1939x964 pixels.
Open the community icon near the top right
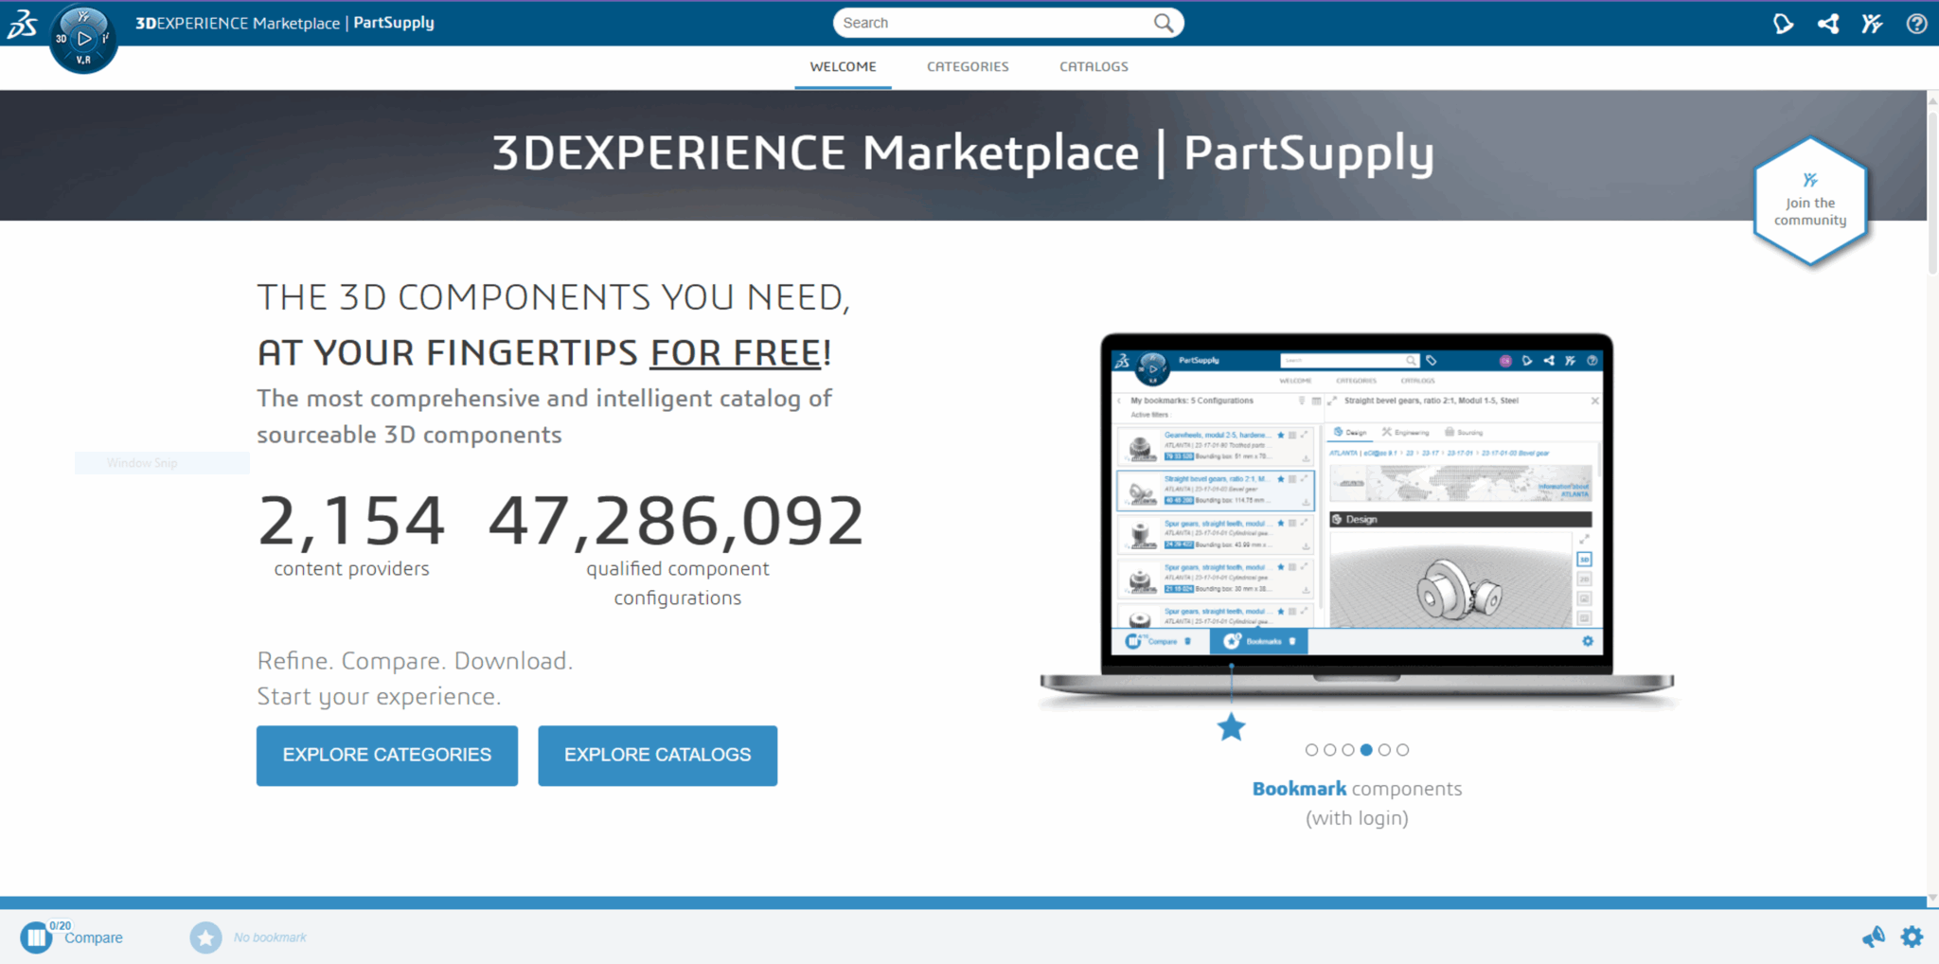click(1872, 23)
